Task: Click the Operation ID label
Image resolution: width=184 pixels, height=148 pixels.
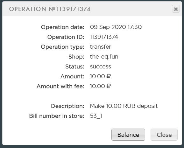Action: (66, 37)
